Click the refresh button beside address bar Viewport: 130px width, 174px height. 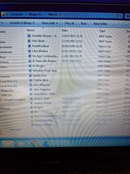pos(120,16)
